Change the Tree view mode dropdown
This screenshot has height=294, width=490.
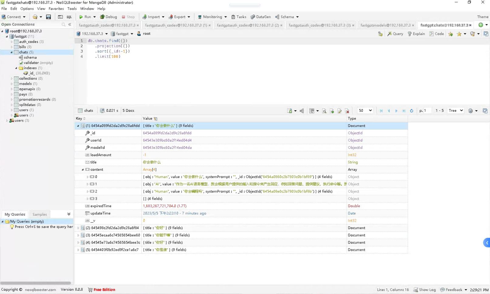(456, 111)
